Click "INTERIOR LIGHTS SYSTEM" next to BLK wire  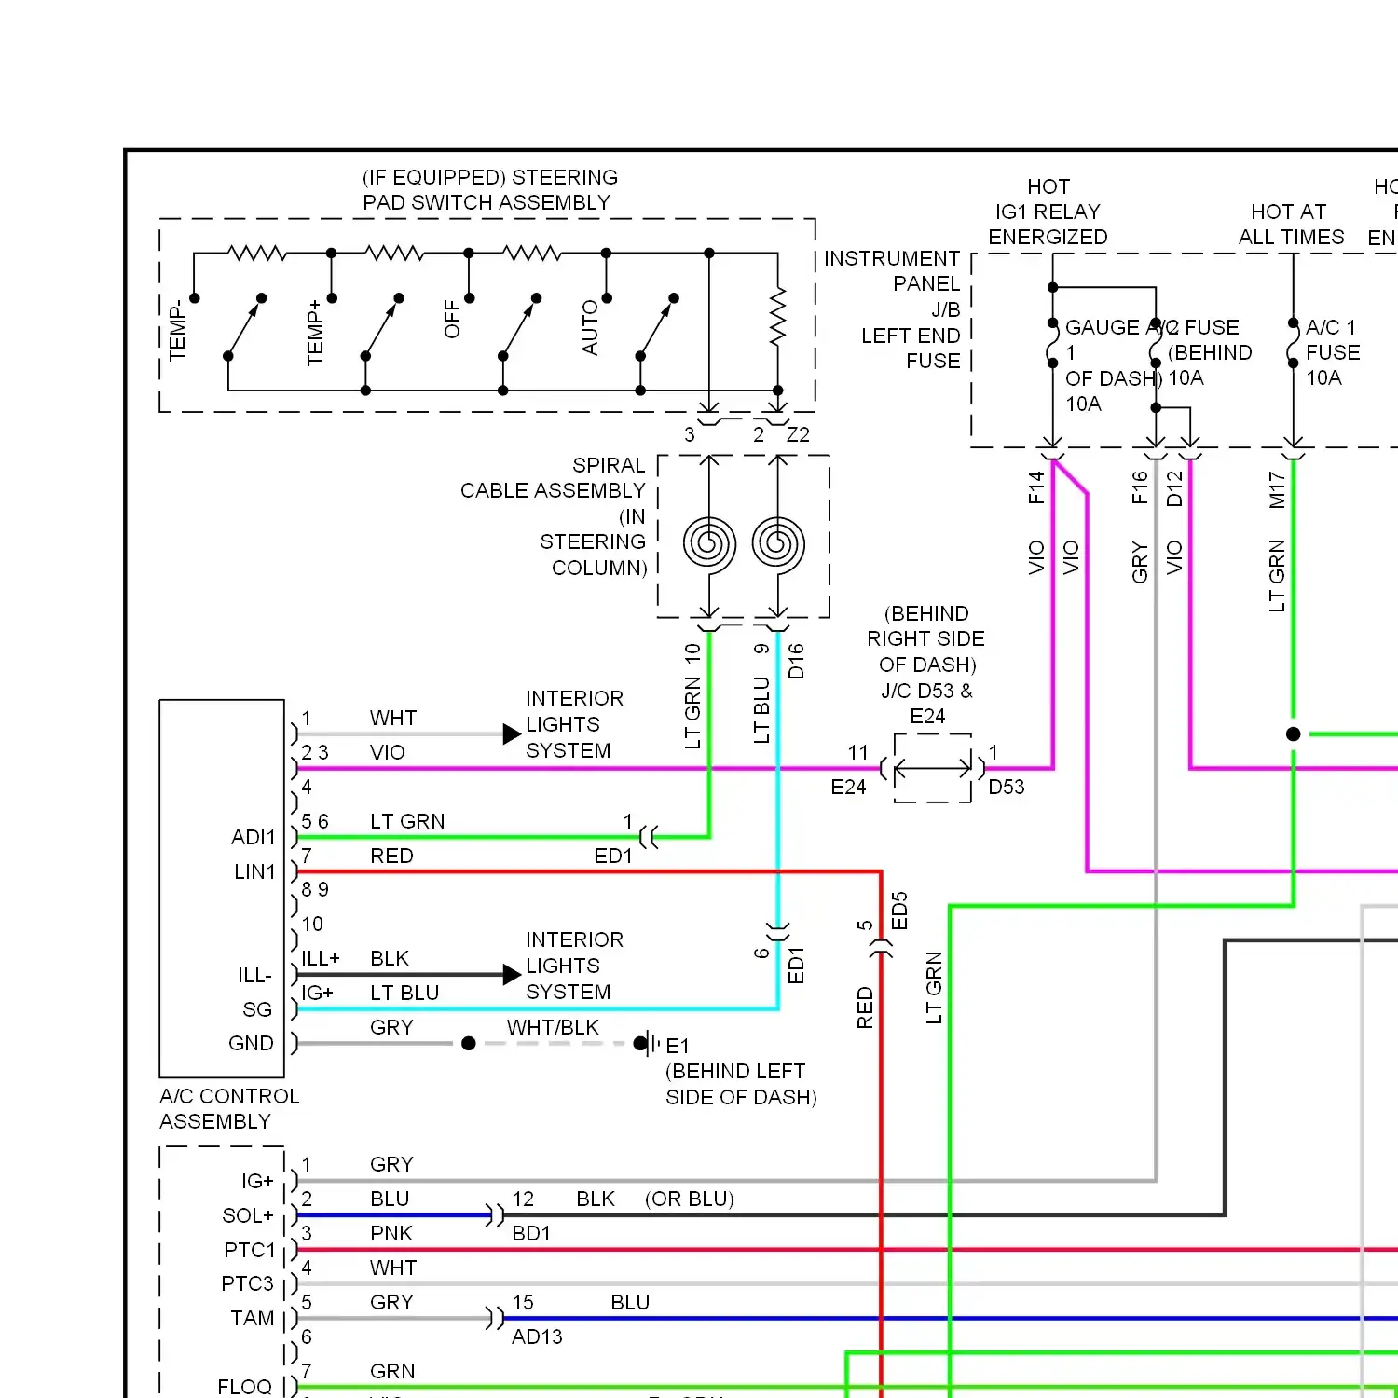coord(574,966)
